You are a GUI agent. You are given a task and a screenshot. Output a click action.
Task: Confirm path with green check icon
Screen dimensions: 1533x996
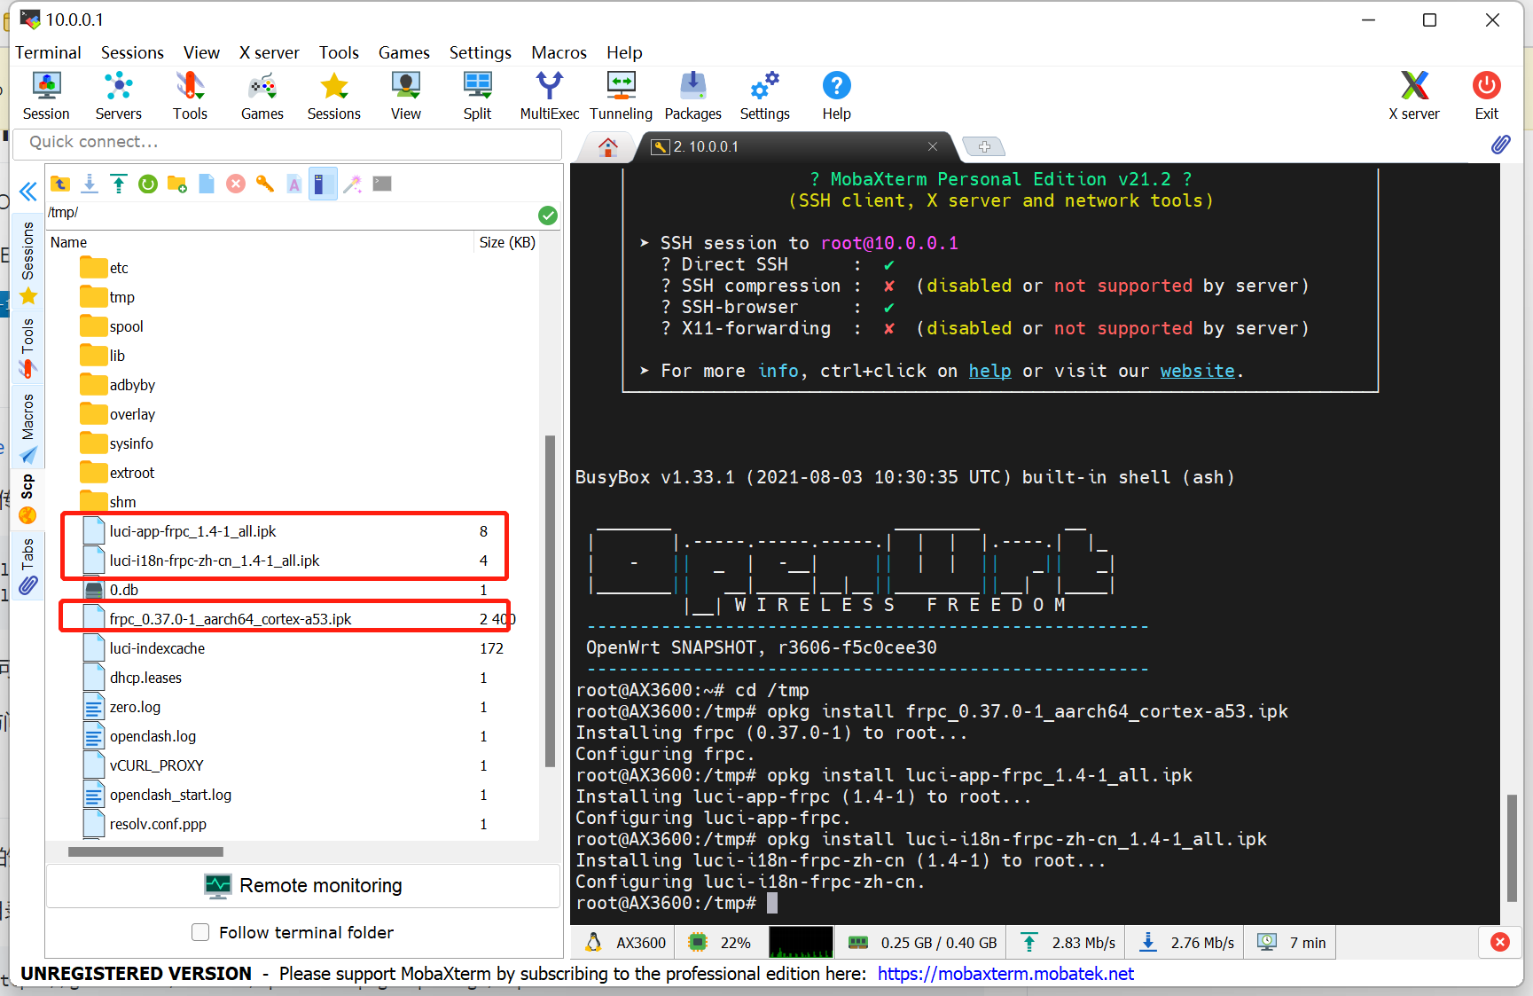pyautogui.click(x=548, y=215)
